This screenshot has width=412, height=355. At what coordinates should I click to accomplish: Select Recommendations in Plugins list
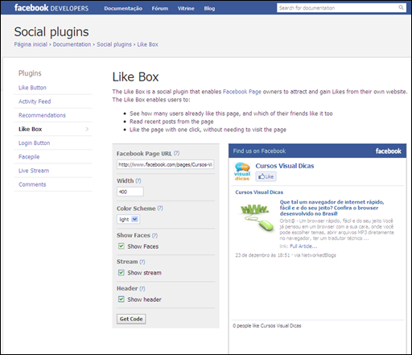tap(42, 115)
